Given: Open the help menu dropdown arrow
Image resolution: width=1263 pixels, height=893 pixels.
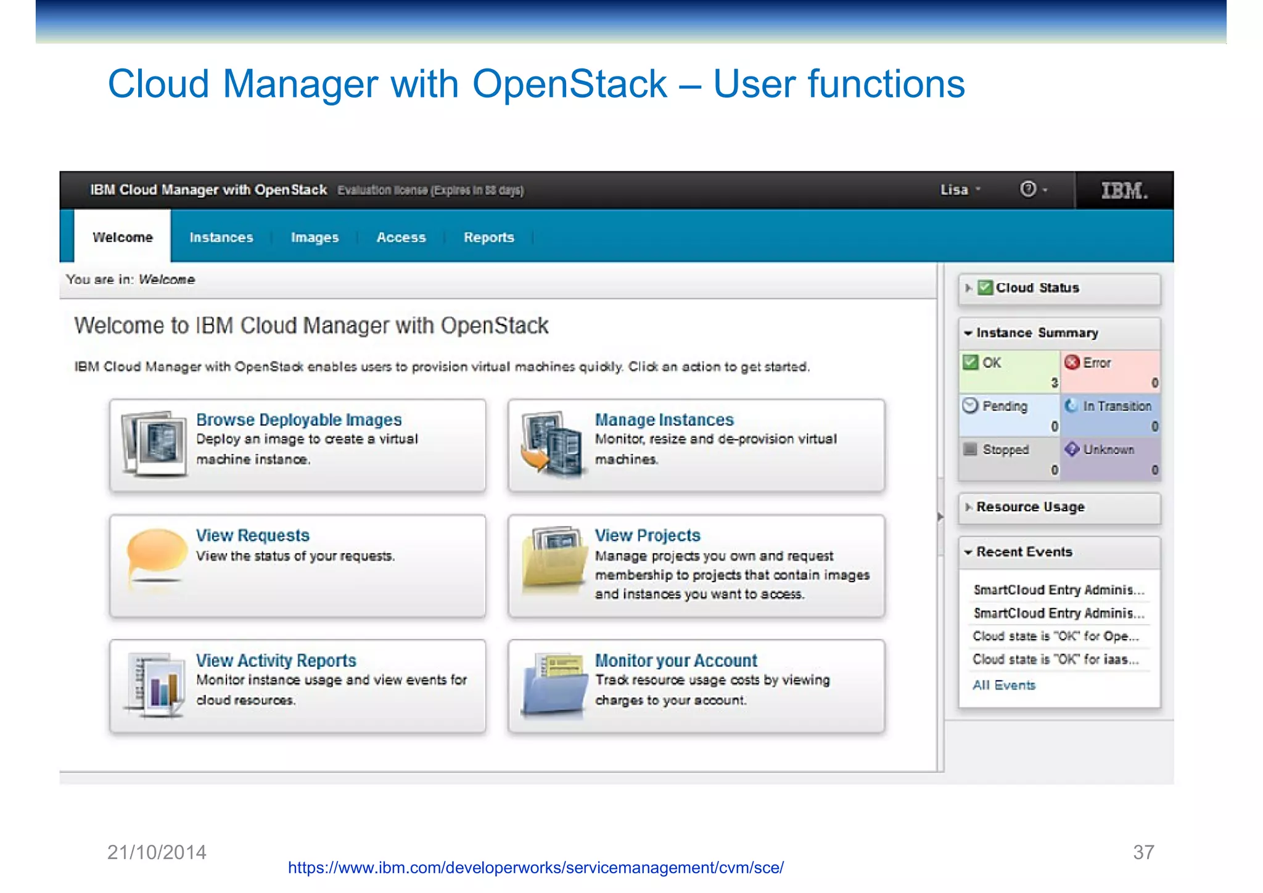Looking at the screenshot, I should click(x=1045, y=190).
